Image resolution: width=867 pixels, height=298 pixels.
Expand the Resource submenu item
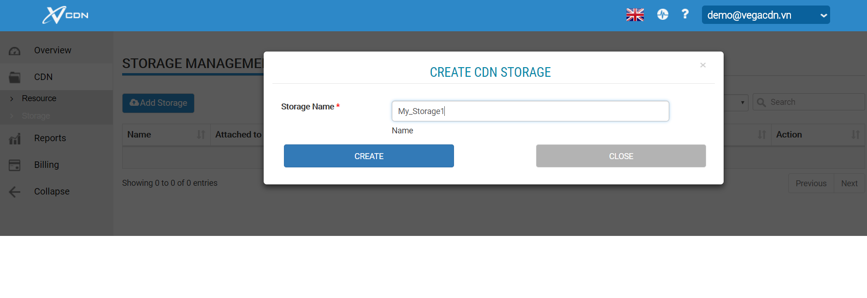tap(39, 98)
